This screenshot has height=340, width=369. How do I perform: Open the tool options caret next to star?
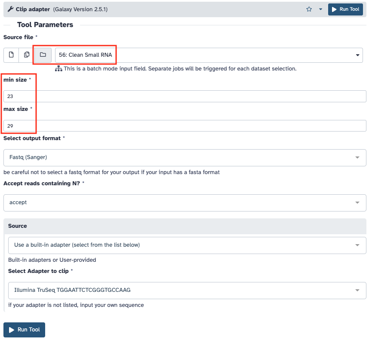coord(320,9)
